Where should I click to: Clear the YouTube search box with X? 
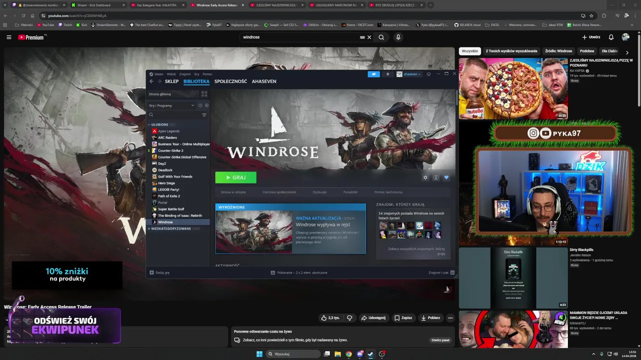[370, 37]
